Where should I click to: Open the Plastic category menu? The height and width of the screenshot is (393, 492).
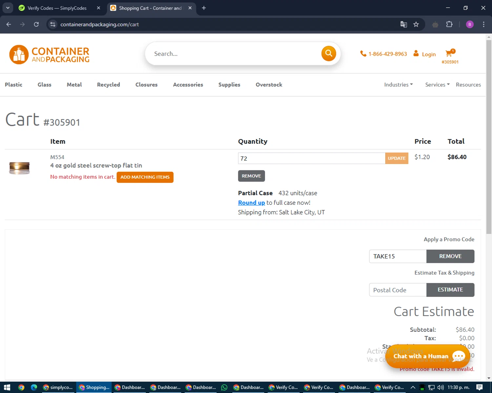13,84
